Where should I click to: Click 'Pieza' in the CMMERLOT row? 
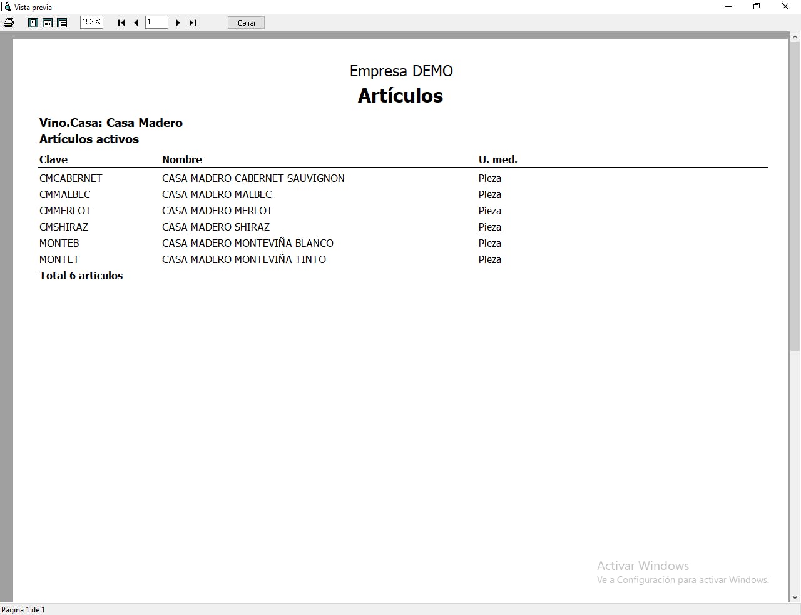coord(490,211)
